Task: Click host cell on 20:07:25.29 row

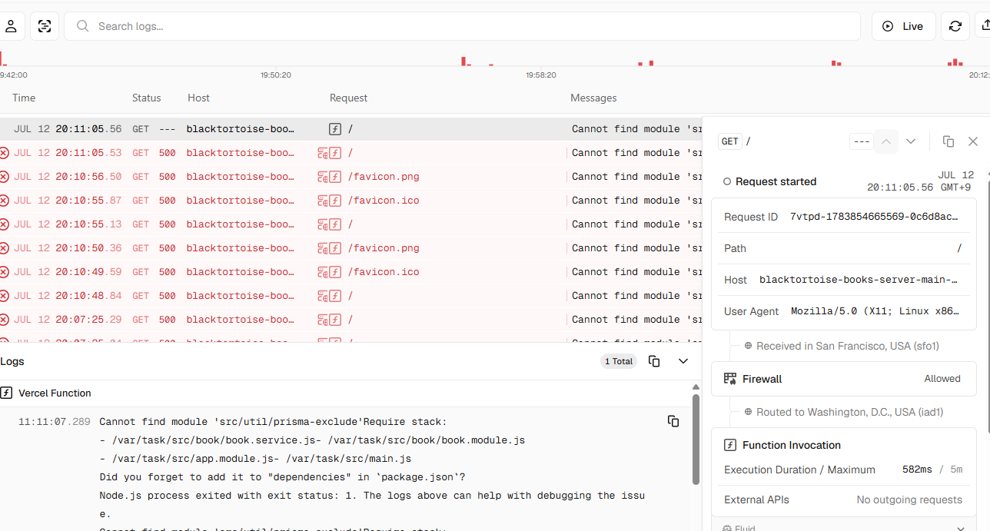Action: click(x=240, y=320)
